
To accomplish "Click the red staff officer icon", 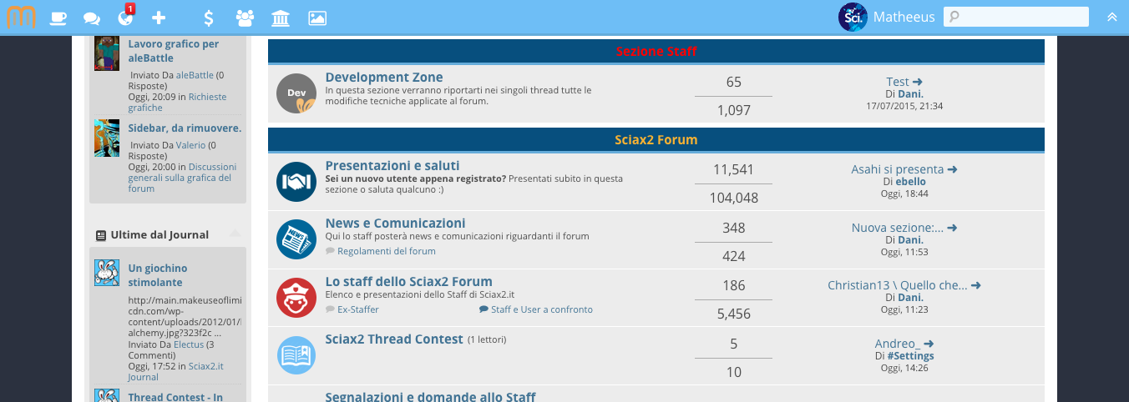I will (296, 298).
